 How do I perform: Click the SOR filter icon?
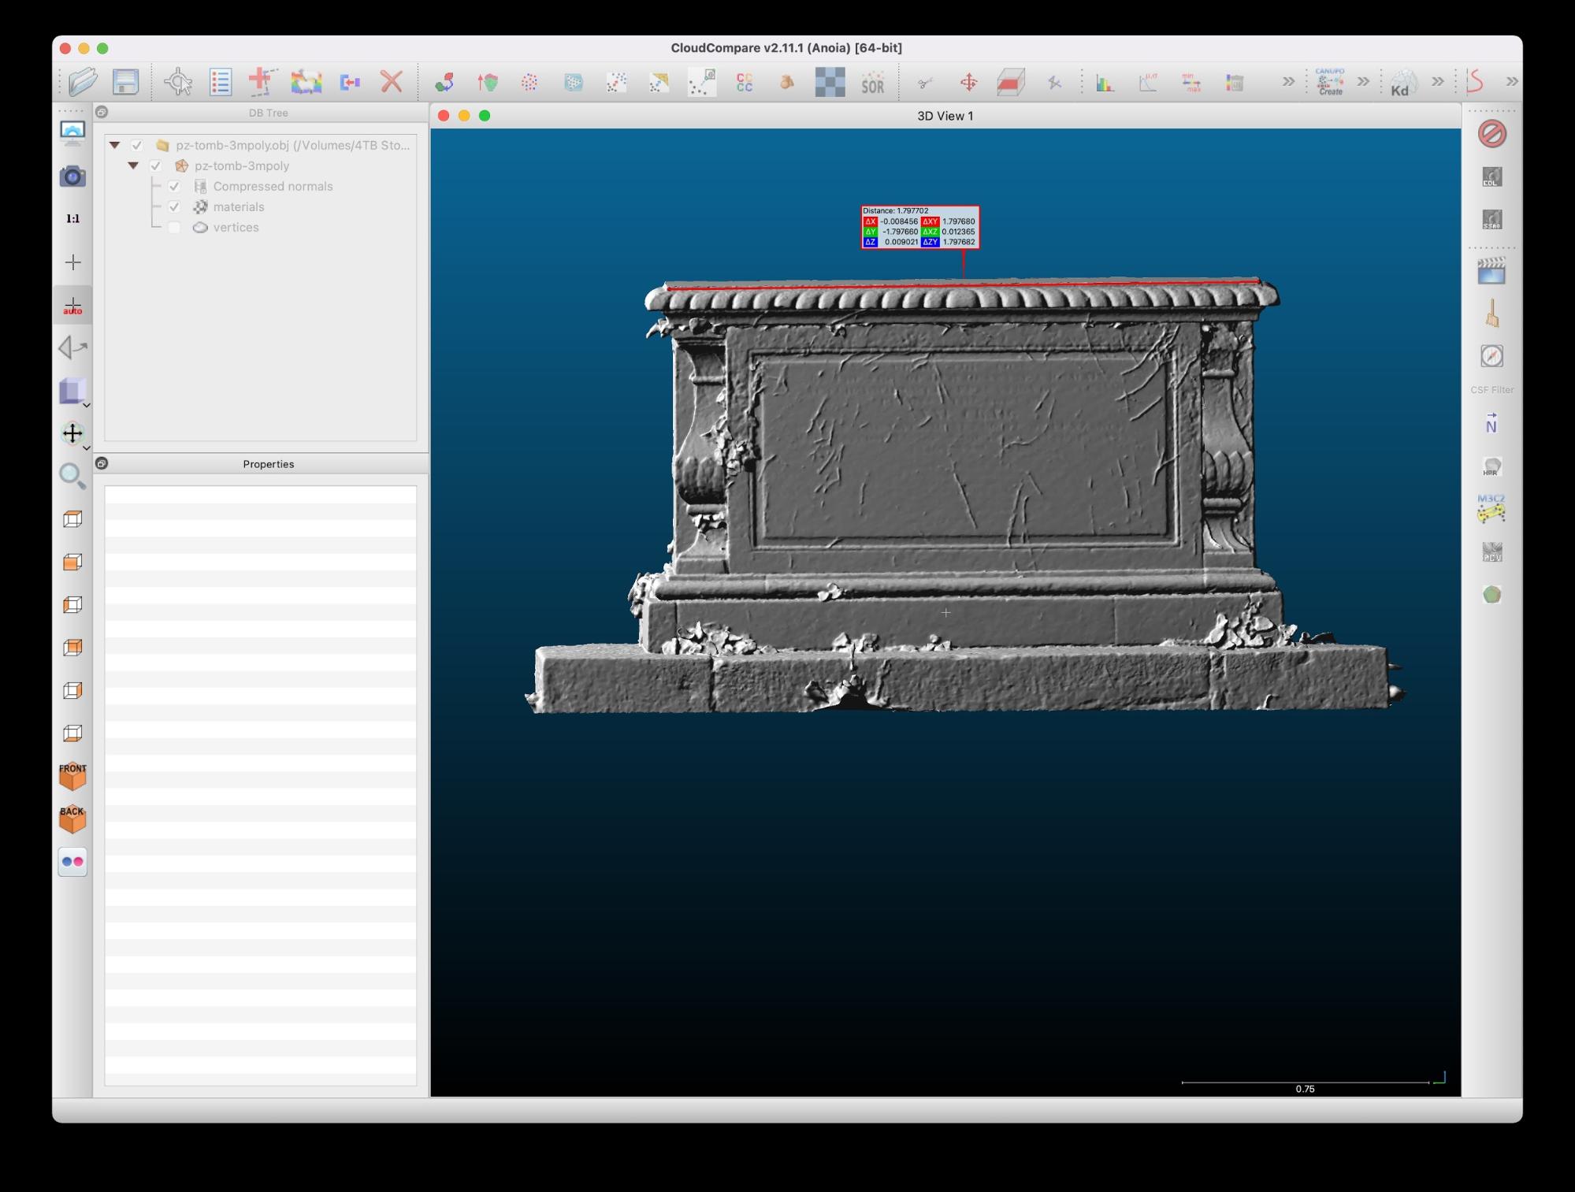872,82
